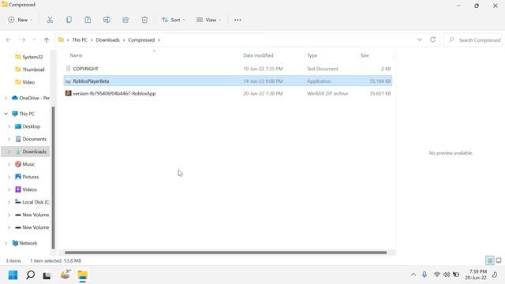The width and height of the screenshot is (505, 284).
Task: Click Downloads in breadcrumb path
Action: (x=107, y=40)
